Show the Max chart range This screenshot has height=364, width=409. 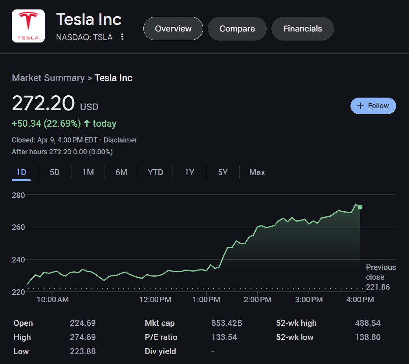point(257,172)
